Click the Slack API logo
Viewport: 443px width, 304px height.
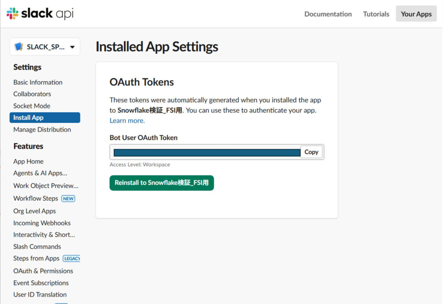pos(40,13)
